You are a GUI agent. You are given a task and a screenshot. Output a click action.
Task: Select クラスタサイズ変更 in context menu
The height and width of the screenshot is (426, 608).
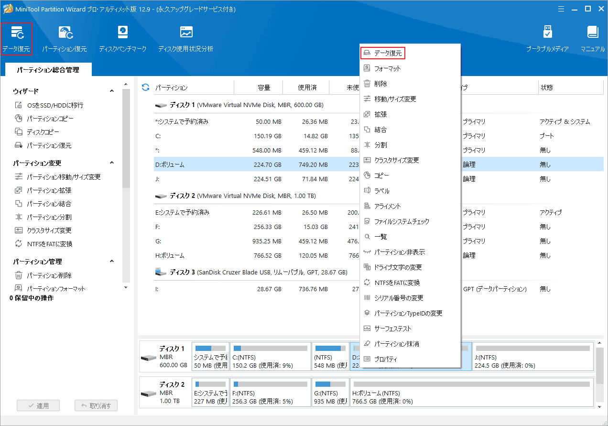[410, 160]
